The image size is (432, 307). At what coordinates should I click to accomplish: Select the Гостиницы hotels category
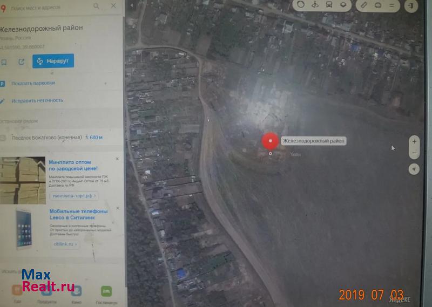[106, 292]
